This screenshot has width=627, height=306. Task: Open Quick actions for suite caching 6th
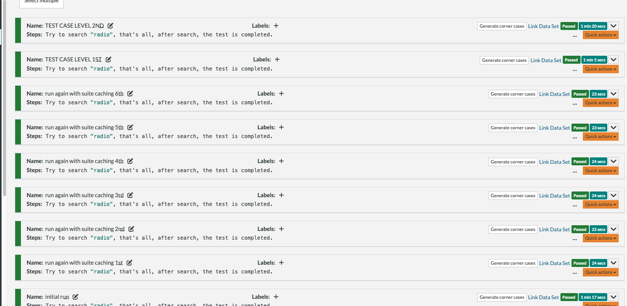coord(600,103)
